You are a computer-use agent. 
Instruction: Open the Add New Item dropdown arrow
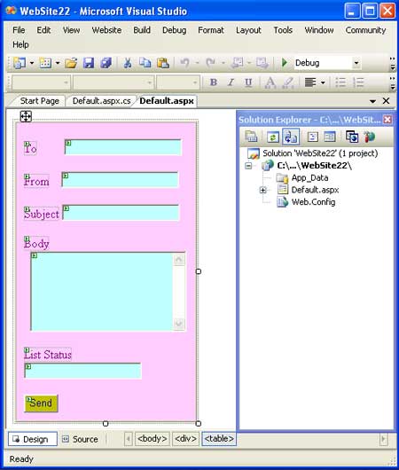tap(58, 63)
